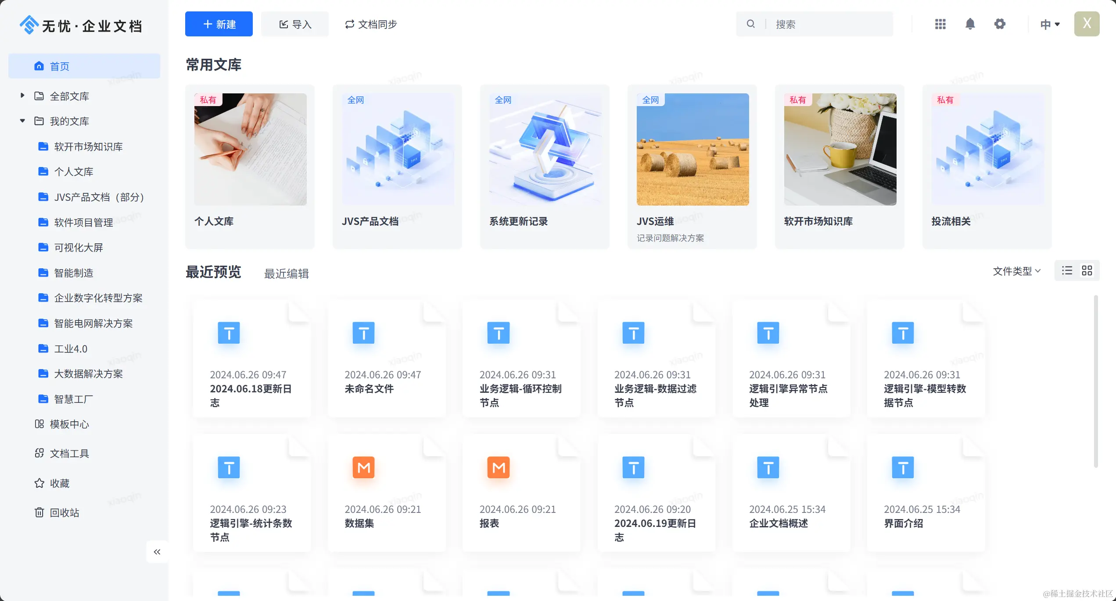The height and width of the screenshot is (601, 1116).
Task: Click the 回收站 trash icon
Action: point(39,512)
